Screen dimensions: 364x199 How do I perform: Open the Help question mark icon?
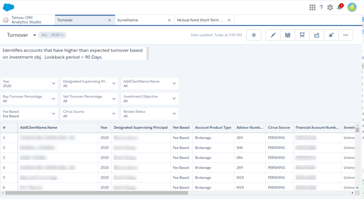click(321, 8)
